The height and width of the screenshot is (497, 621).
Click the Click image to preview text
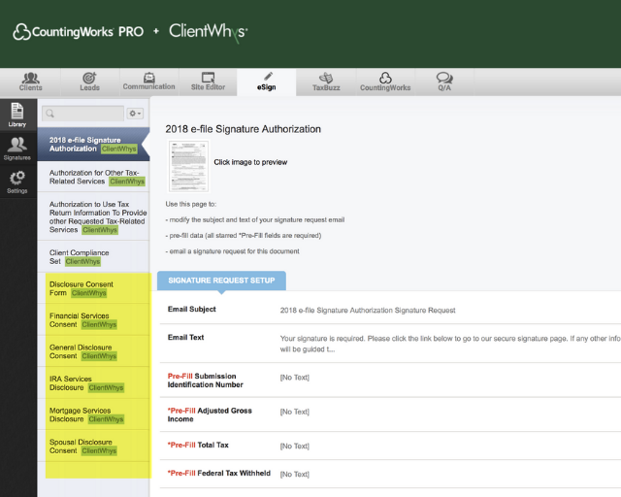[x=250, y=162]
